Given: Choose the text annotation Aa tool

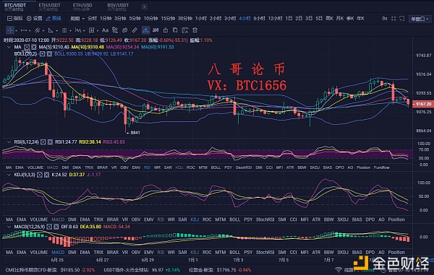Looking at the screenshot, I should [x=105, y=30].
